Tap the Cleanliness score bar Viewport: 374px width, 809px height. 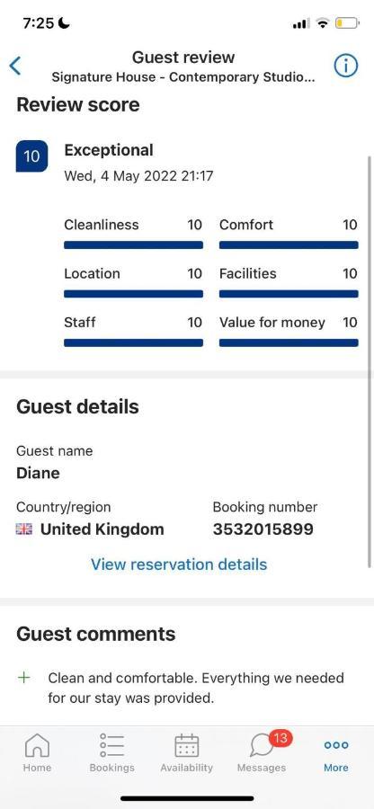pyautogui.click(x=134, y=245)
